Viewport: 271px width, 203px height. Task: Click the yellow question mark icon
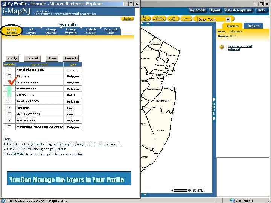coord(222,47)
